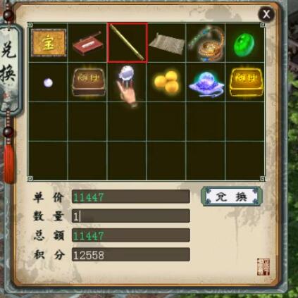Click the first empty inventory slot
The height and width of the screenshot is (298, 298).
[x=48, y=121]
